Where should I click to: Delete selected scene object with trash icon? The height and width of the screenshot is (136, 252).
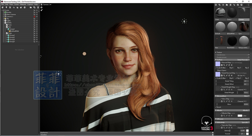38,7
